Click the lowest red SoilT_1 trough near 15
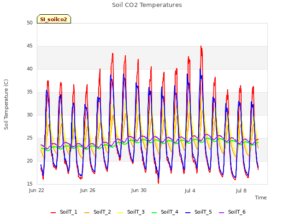Viewport: 295px width, 221px height. pos(159,182)
